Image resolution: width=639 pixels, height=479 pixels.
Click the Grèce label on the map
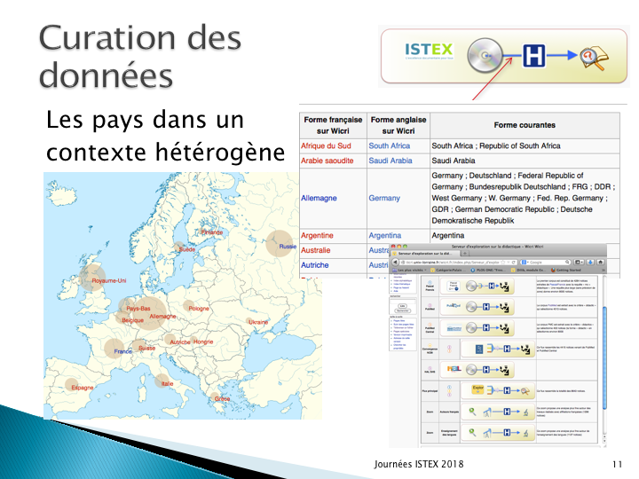(222, 398)
